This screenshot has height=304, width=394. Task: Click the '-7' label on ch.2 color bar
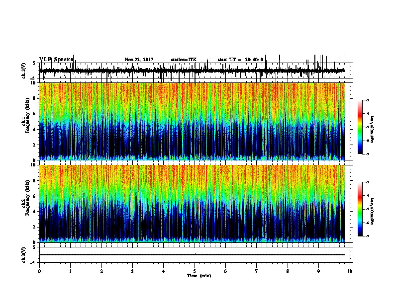(367, 236)
